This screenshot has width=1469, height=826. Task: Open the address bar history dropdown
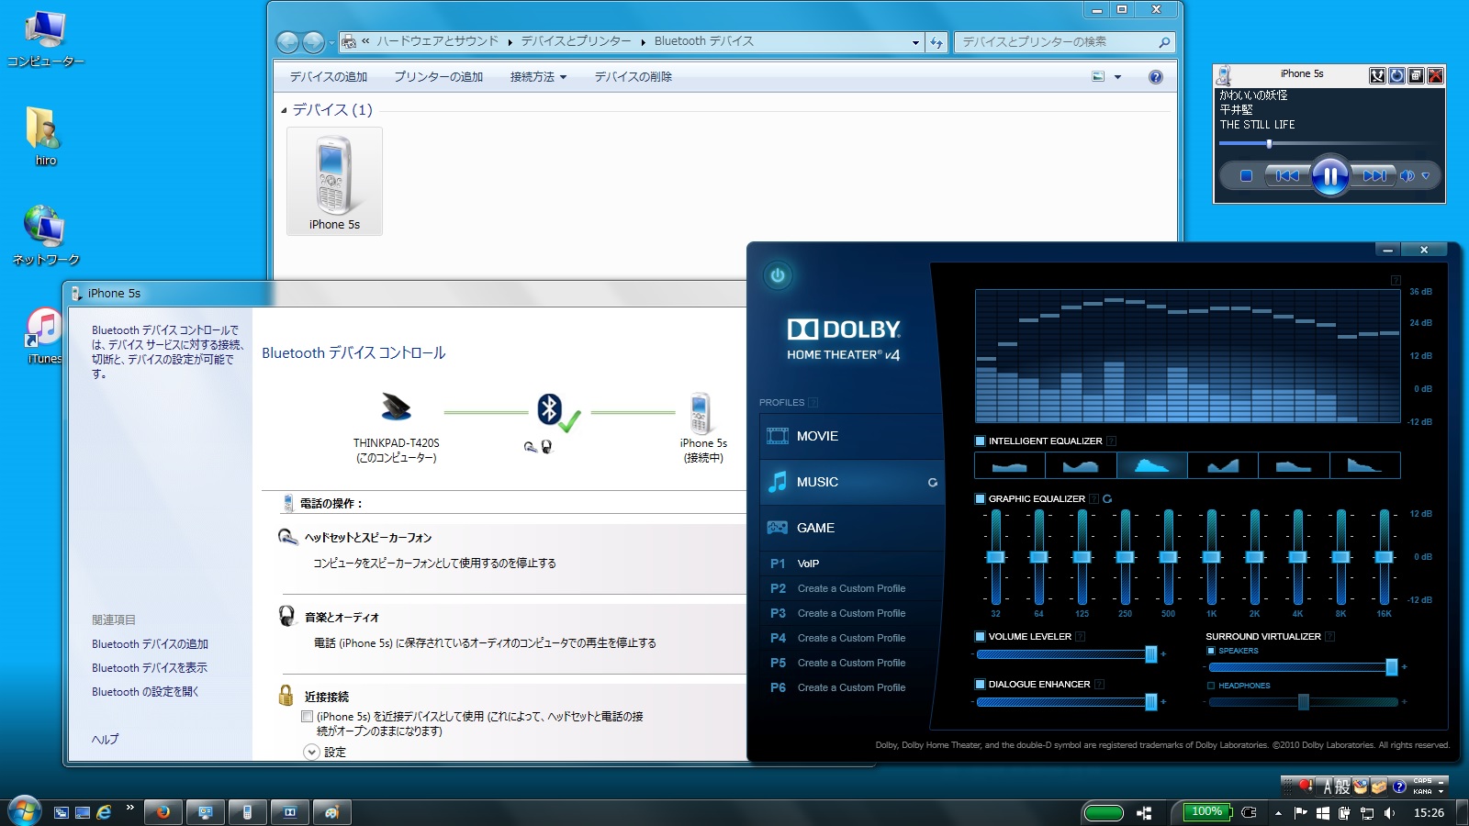tap(915, 42)
